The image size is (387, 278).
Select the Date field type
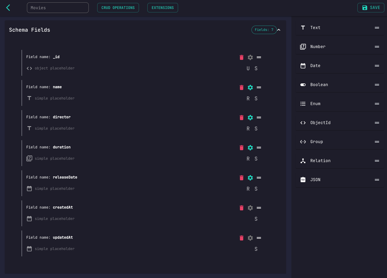coord(340,66)
